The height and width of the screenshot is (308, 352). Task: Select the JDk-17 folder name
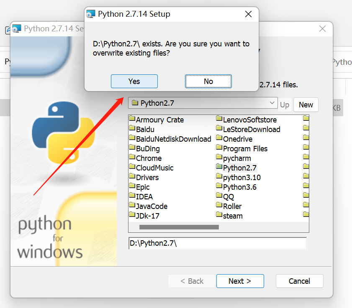(148, 216)
